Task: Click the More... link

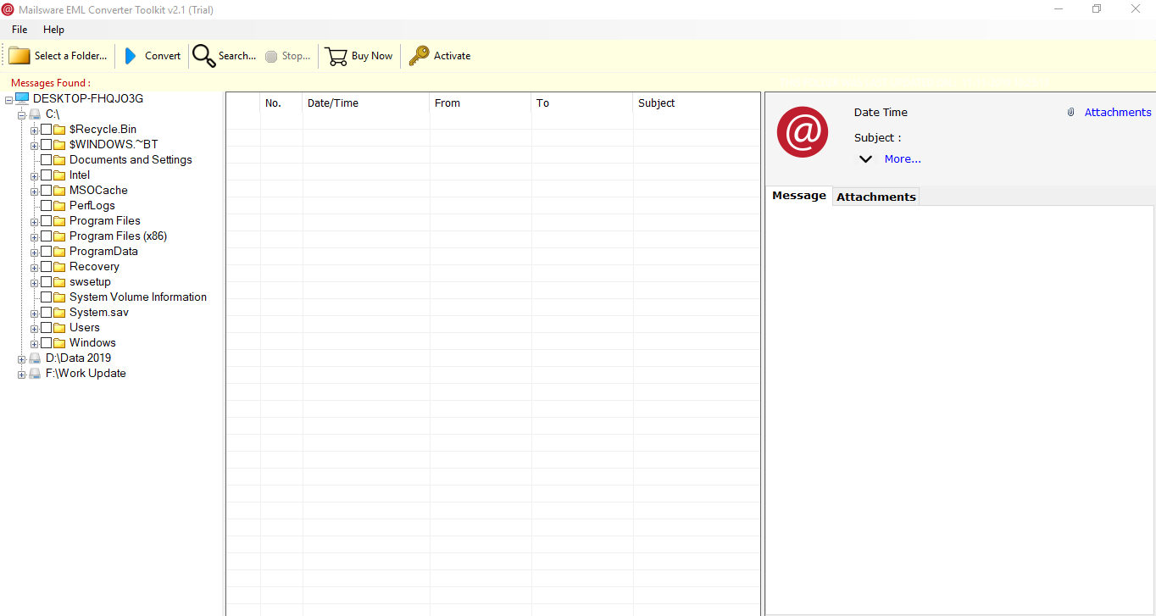Action: pos(903,159)
